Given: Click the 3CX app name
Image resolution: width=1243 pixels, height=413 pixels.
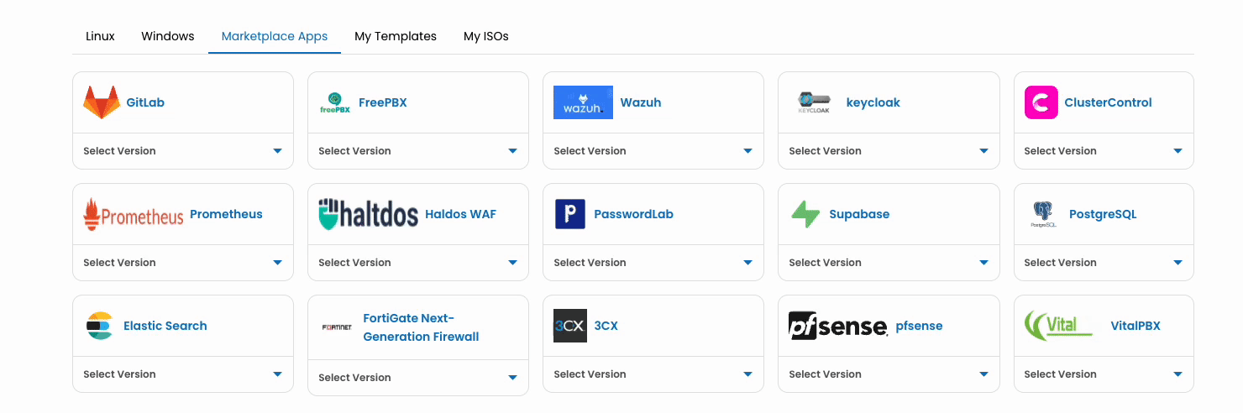Looking at the screenshot, I should pos(606,326).
